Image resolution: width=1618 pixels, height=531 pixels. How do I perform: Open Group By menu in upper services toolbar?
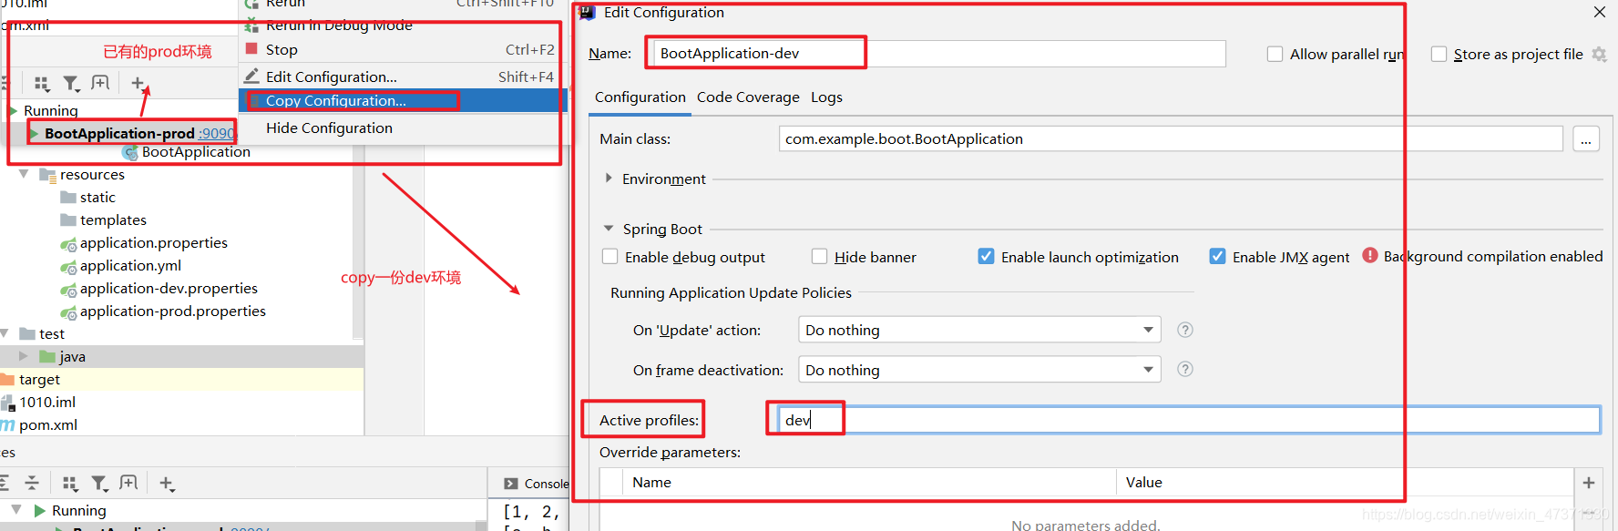click(x=42, y=84)
